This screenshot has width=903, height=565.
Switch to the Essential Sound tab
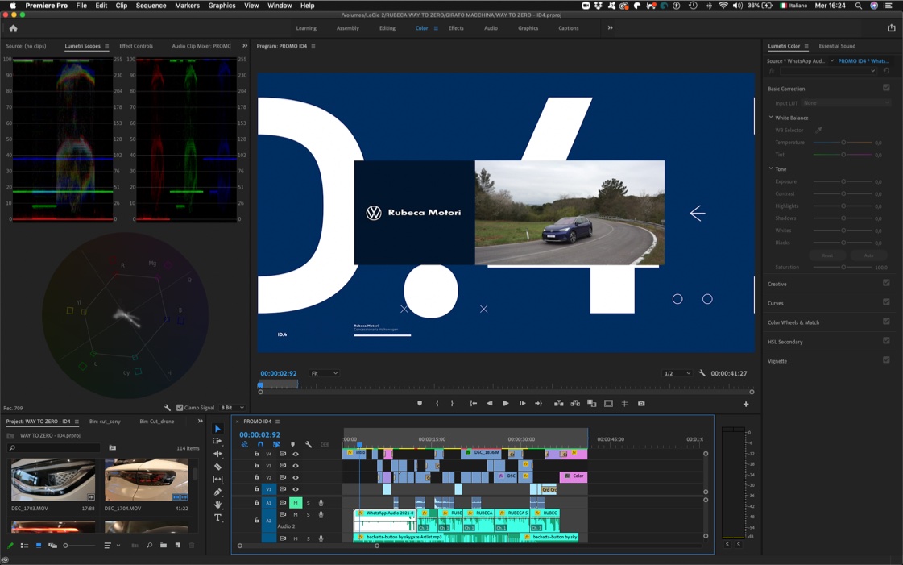pos(837,46)
